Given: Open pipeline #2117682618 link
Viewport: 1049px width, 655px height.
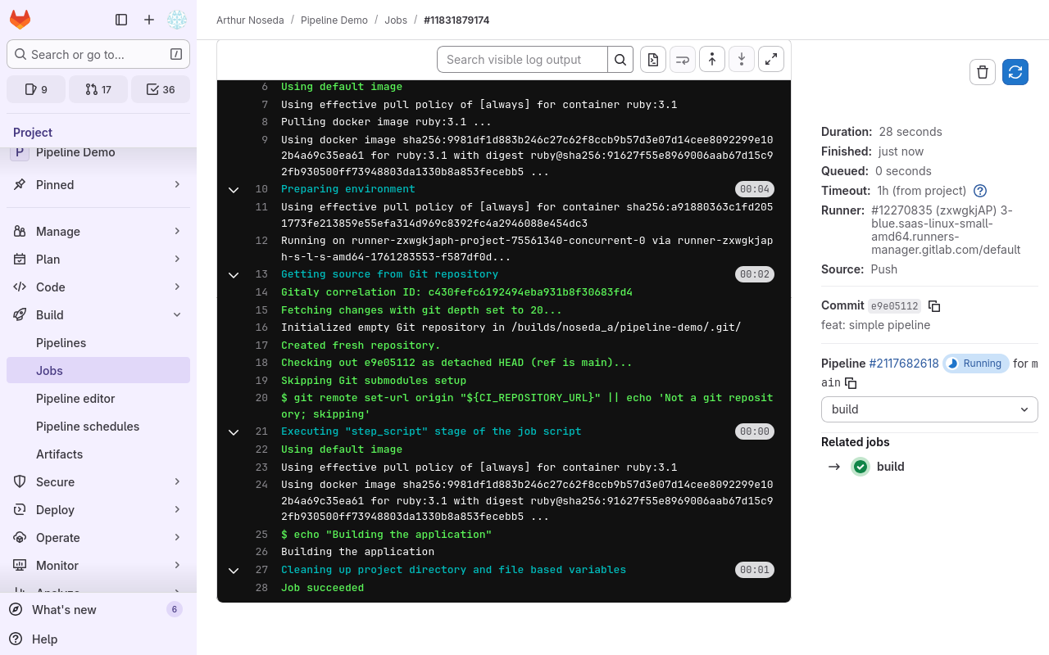Looking at the screenshot, I should click(904, 364).
